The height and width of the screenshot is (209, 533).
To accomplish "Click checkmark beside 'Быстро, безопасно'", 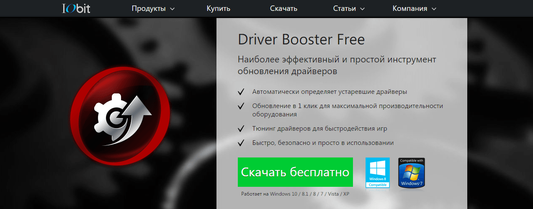I will click(241, 143).
